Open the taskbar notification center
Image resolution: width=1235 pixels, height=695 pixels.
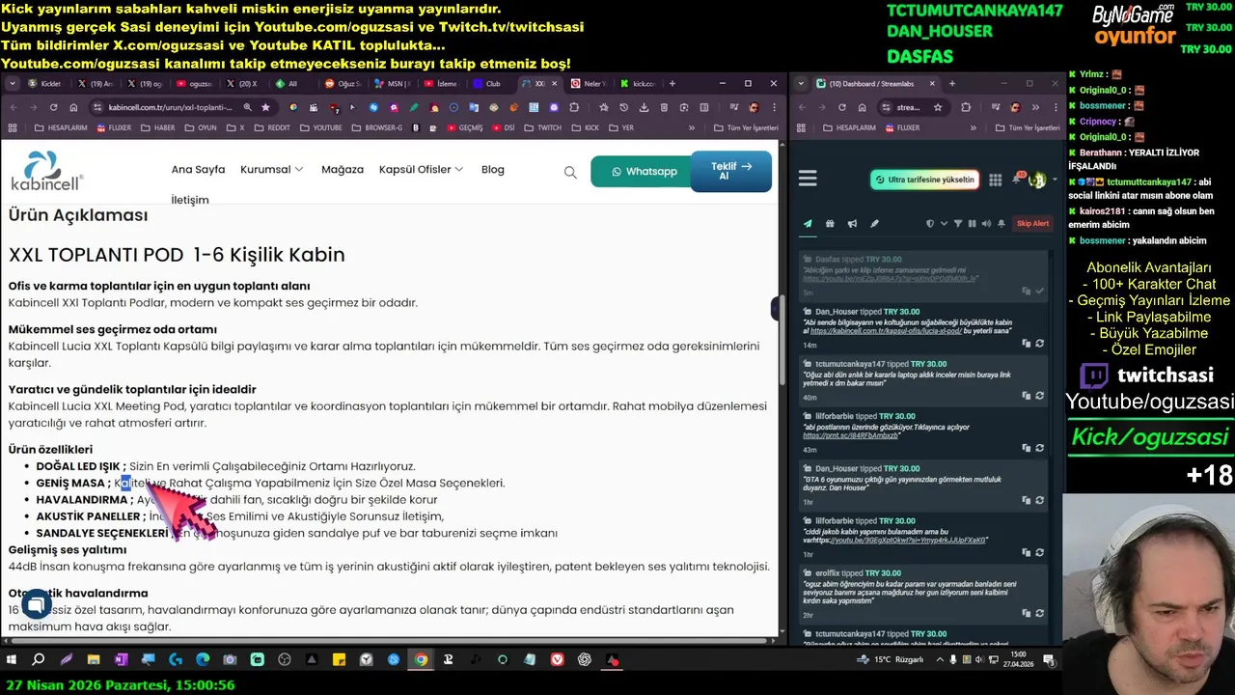pyautogui.click(x=1049, y=660)
